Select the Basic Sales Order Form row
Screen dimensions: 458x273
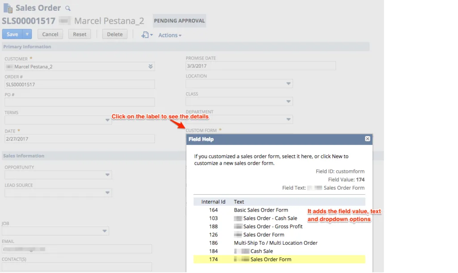coord(279,210)
